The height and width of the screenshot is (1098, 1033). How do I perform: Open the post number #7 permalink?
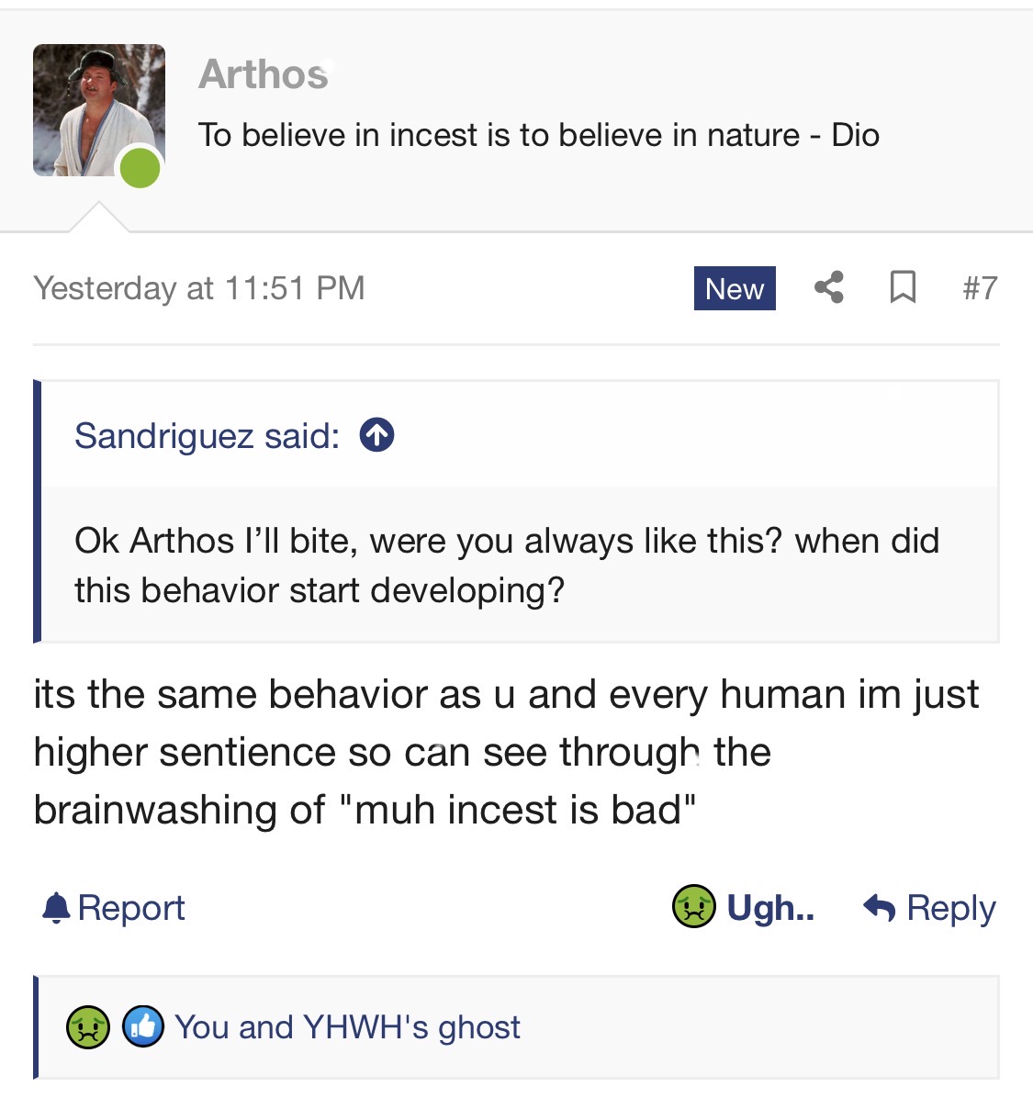(979, 288)
